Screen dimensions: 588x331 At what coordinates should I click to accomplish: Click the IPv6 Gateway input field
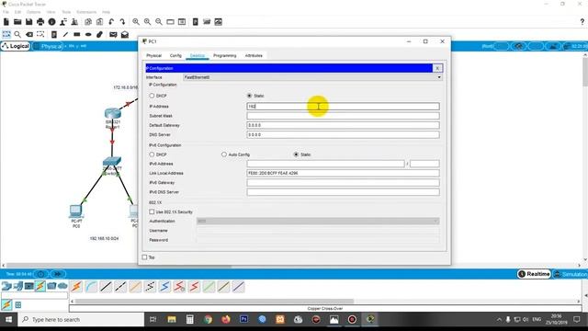[x=343, y=182]
